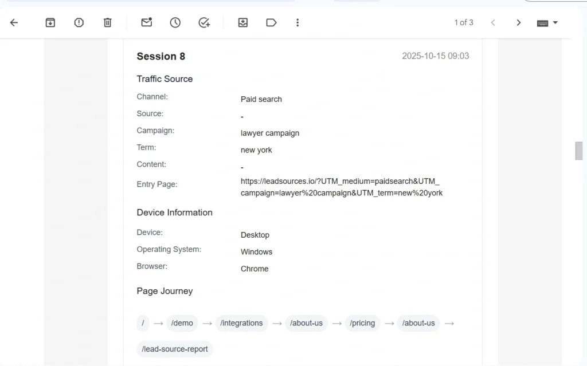Screen dimensions: 587x366
Task: Archive this email
Action: (50, 23)
